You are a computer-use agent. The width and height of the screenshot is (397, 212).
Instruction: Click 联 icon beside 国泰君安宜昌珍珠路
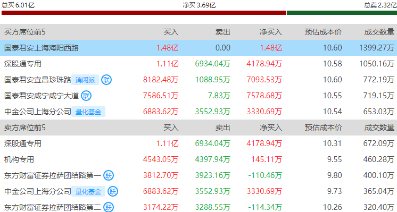(x=106, y=80)
